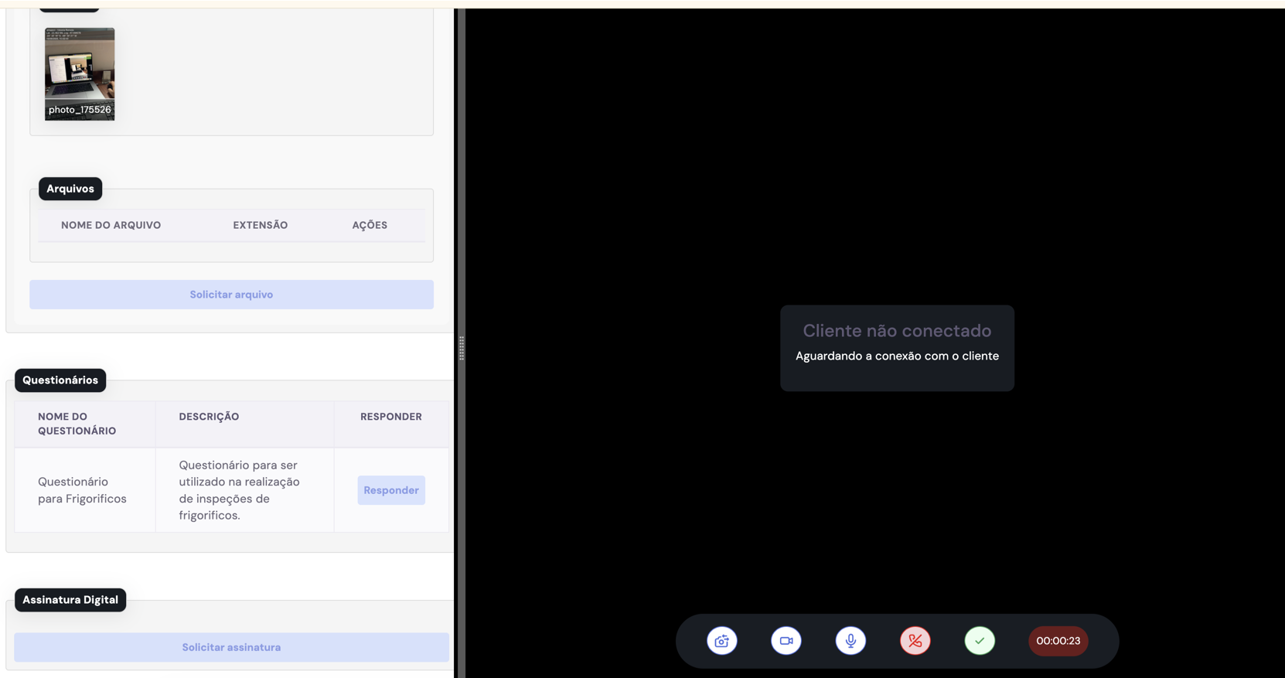Image resolution: width=1285 pixels, height=678 pixels.
Task: Click the Questionários section label
Action: click(60, 380)
